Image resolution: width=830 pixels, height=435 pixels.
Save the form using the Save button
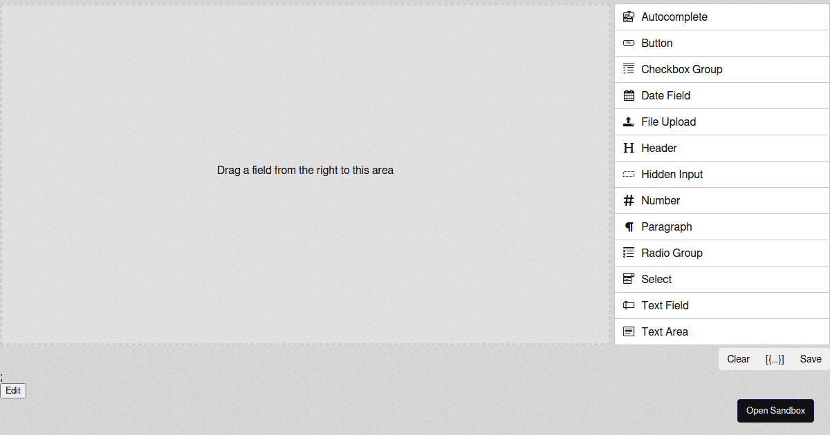811,359
